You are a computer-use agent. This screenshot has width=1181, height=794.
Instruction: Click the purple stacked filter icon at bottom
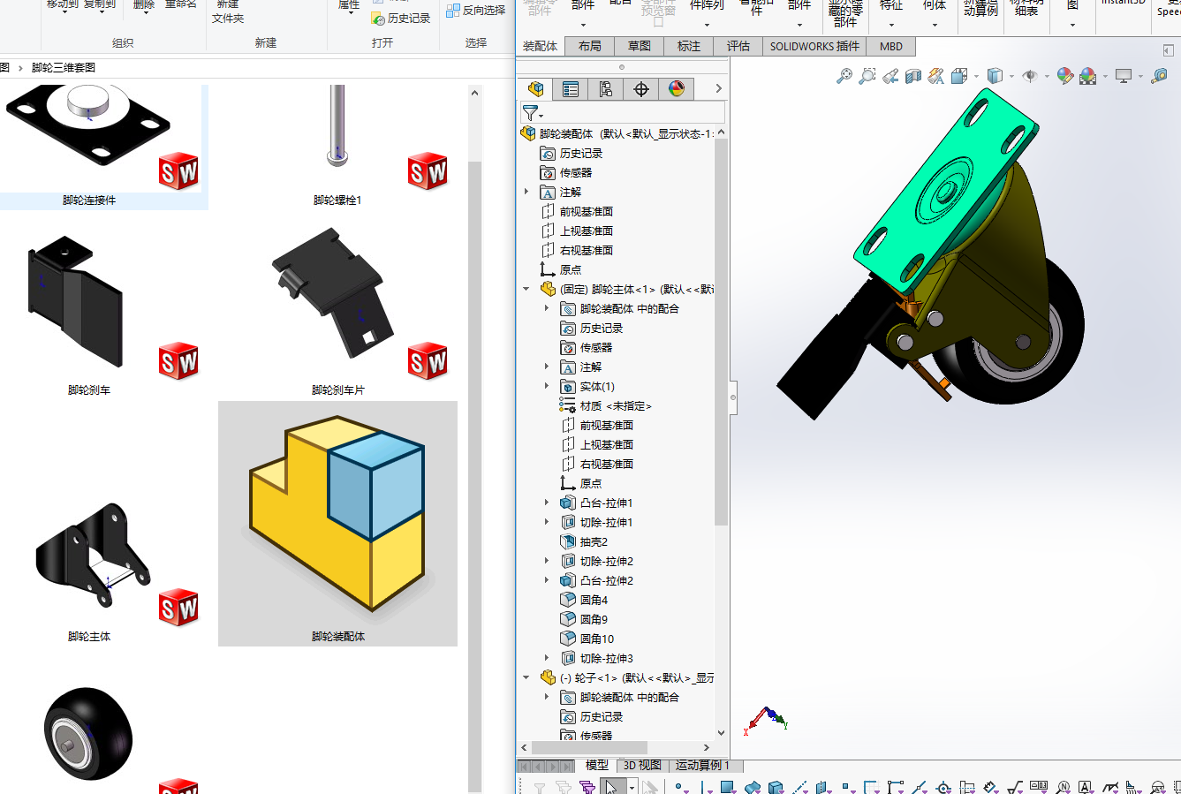(587, 787)
